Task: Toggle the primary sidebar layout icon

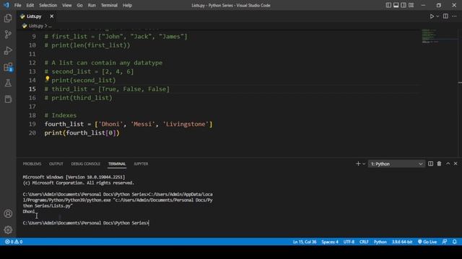Action: [388, 5]
